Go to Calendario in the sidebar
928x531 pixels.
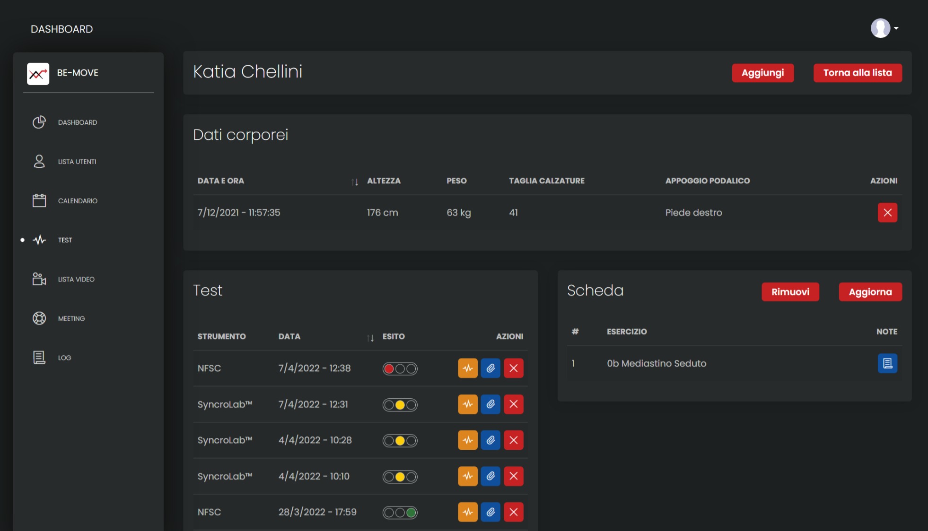click(78, 201)
